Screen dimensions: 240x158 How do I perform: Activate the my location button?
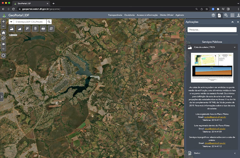(4, 55)
